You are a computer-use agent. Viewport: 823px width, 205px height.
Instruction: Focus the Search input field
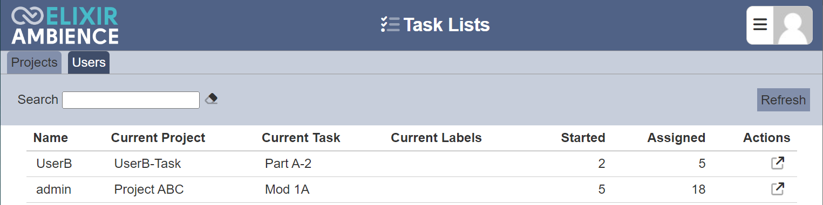point(131,100)
